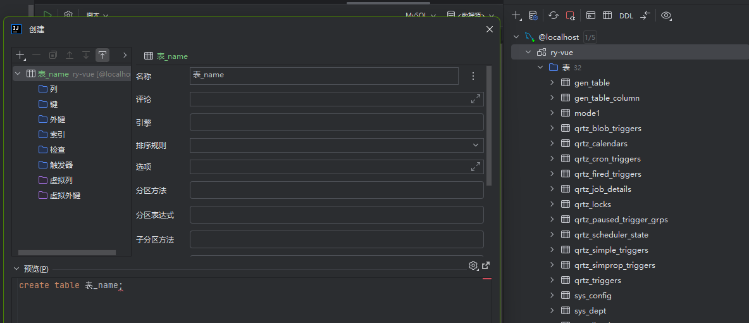This screenshot has height=323, width=749.
Task: Open preview in external editor icon
Action: click(486, 265)
